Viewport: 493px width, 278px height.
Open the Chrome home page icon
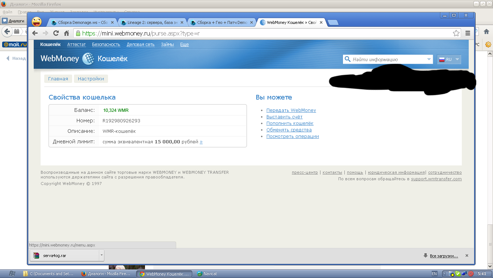click(x=66, y=33)
